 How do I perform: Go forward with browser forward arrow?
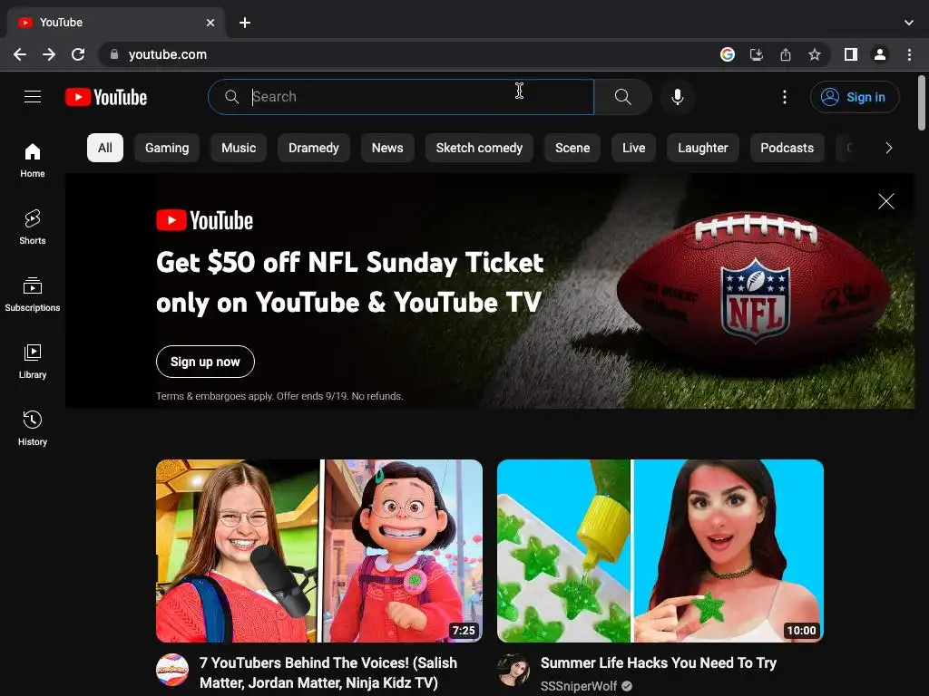pyautogui.click(x=49, y=54)
